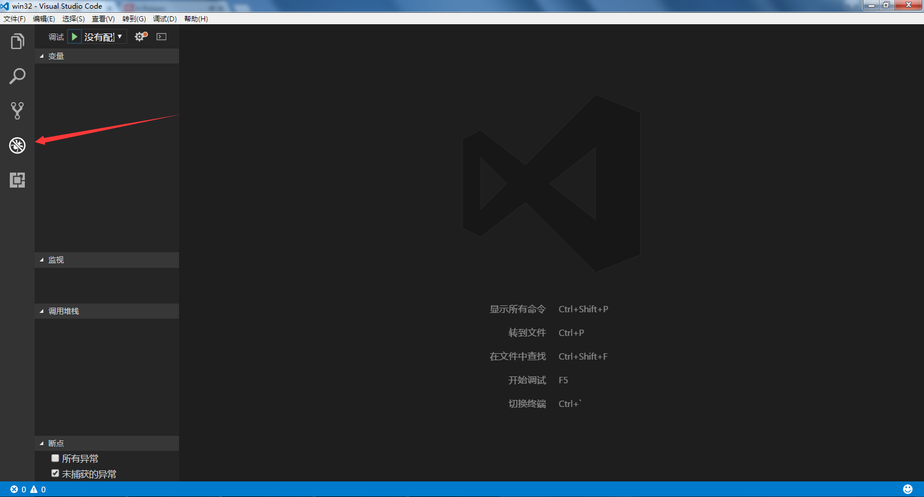
Task: Open the Search view in activity bar
Action: coord(17,76)
